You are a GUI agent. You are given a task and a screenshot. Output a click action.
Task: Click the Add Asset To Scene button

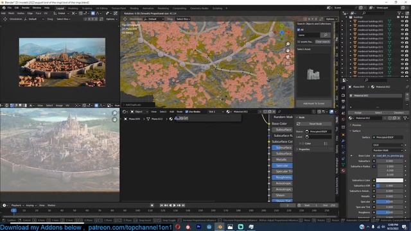click(314, 103)
